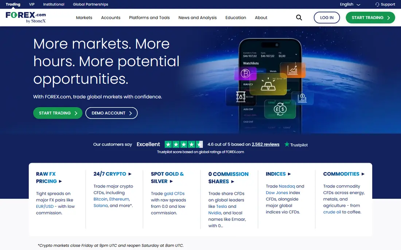The height and width of the screenshot is (250, 401).
Task: Click the 0 COMMISSION SHARES heading
Action: click(228, 178)
